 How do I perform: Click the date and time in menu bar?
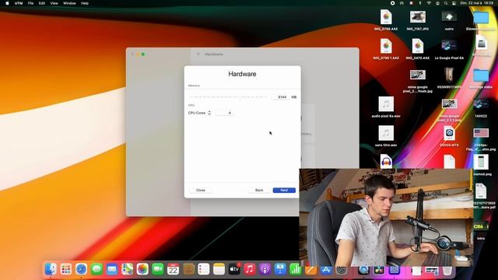(x=477, y=3)
